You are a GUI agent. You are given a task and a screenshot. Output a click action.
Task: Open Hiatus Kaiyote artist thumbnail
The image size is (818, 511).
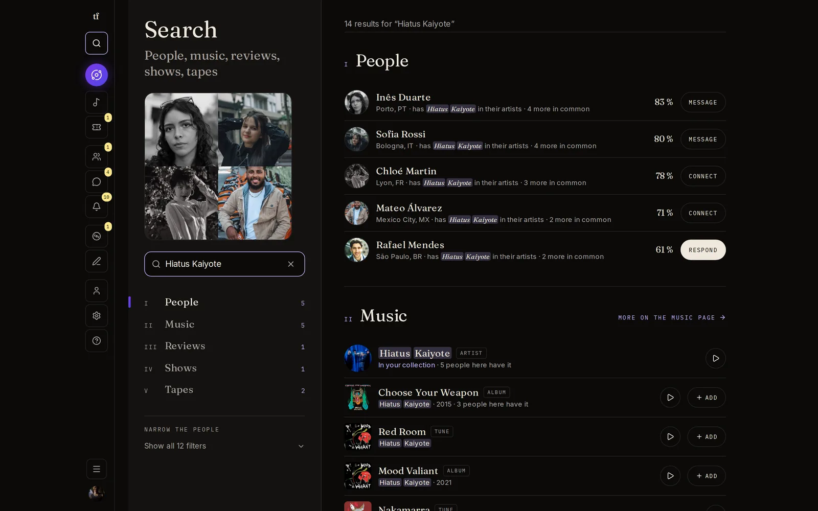(x=358, y=358)
